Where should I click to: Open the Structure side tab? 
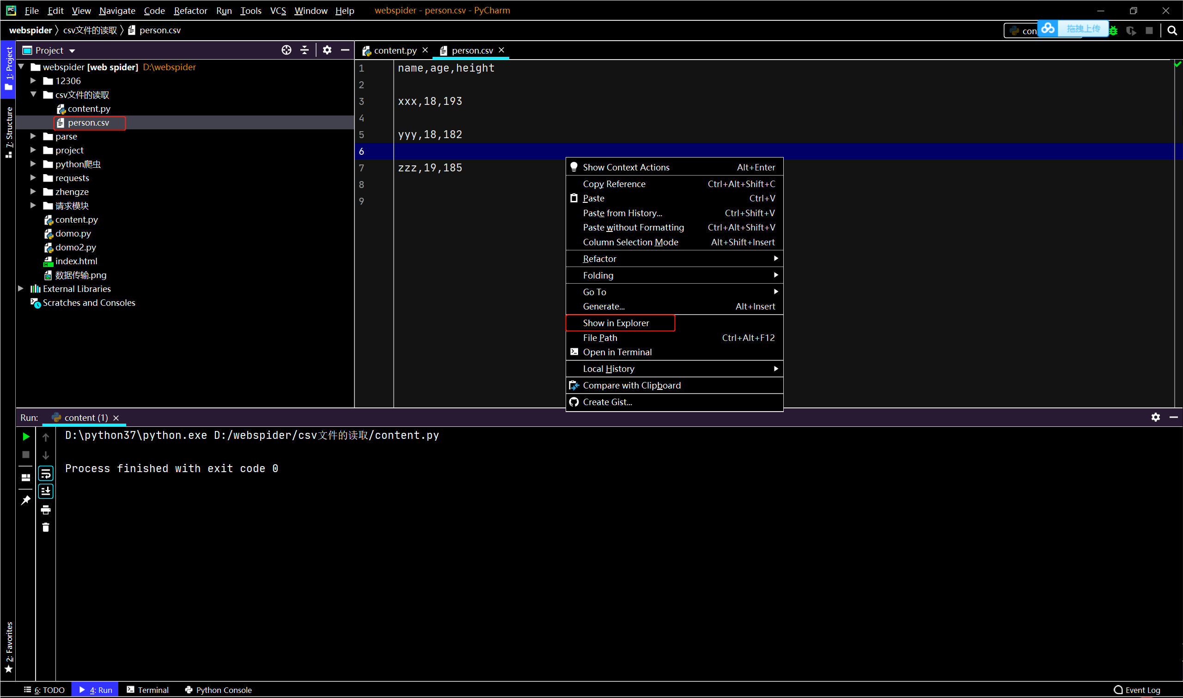tap(8, 133)
